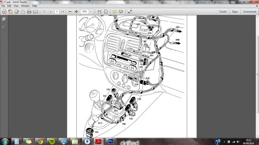This screenshot has height=145, width=259.
Task: Click the Email envelope toolbar icon
Action: 36,12
